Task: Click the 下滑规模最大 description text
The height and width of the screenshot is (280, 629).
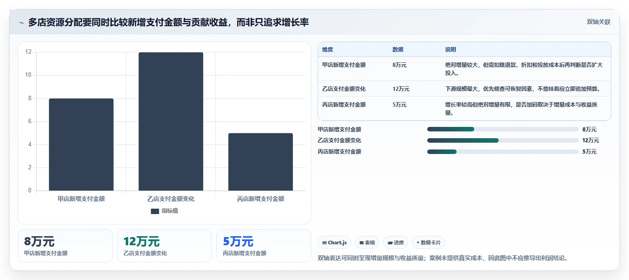Action: (523, 89)
